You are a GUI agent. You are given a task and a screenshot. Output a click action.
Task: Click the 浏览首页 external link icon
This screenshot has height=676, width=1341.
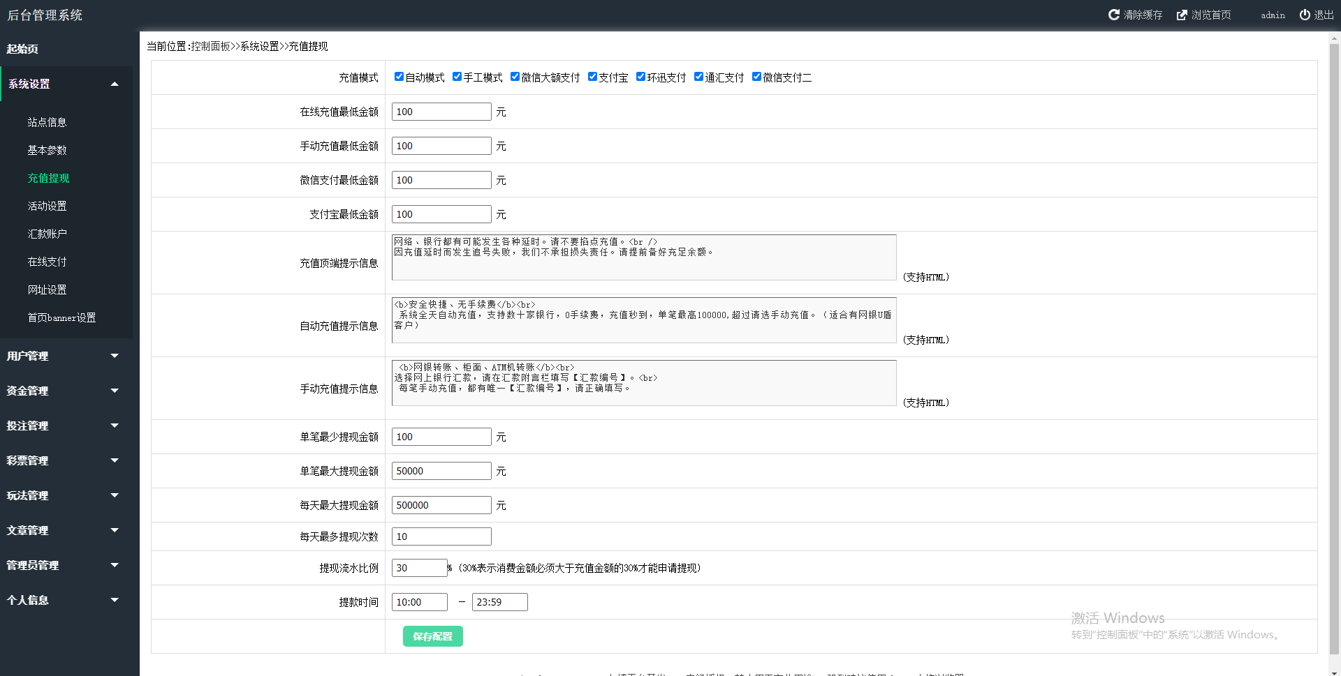coord(1182,15)
